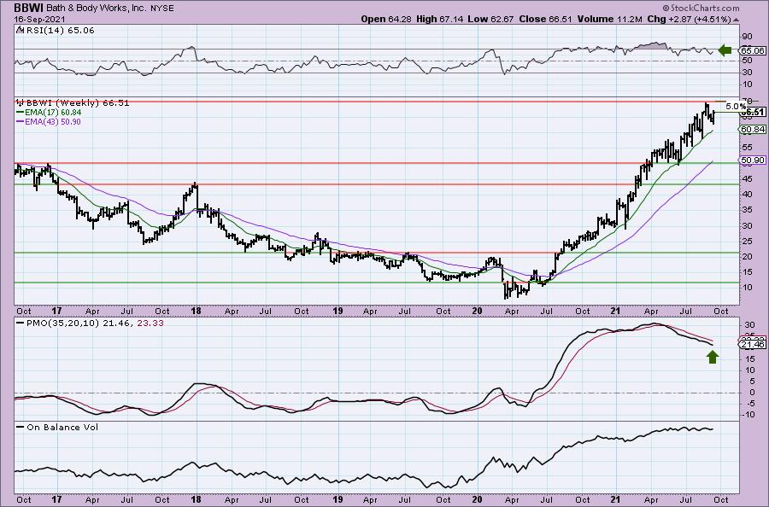Click the date 16-Sep-2021
Image resolution: width=769 pixels, height=507 pixels.
pyautogui.click(x=39, y=19)
